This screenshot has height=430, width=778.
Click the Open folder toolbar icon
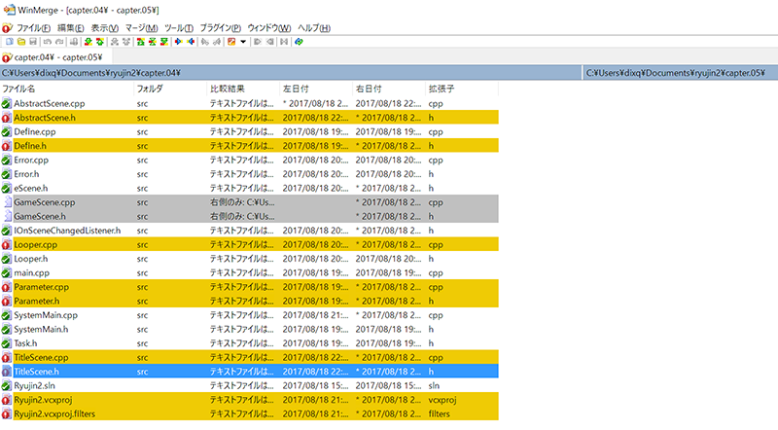21,42
